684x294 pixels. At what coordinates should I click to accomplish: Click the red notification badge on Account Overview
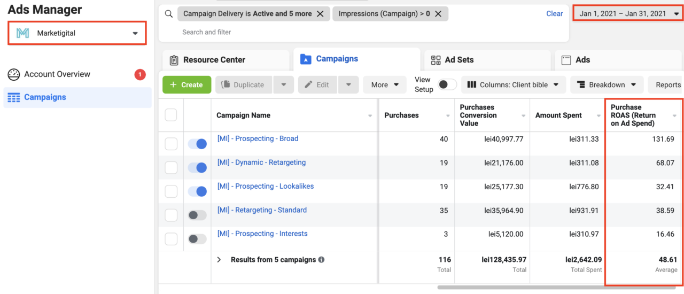click(x=140, y=74)
